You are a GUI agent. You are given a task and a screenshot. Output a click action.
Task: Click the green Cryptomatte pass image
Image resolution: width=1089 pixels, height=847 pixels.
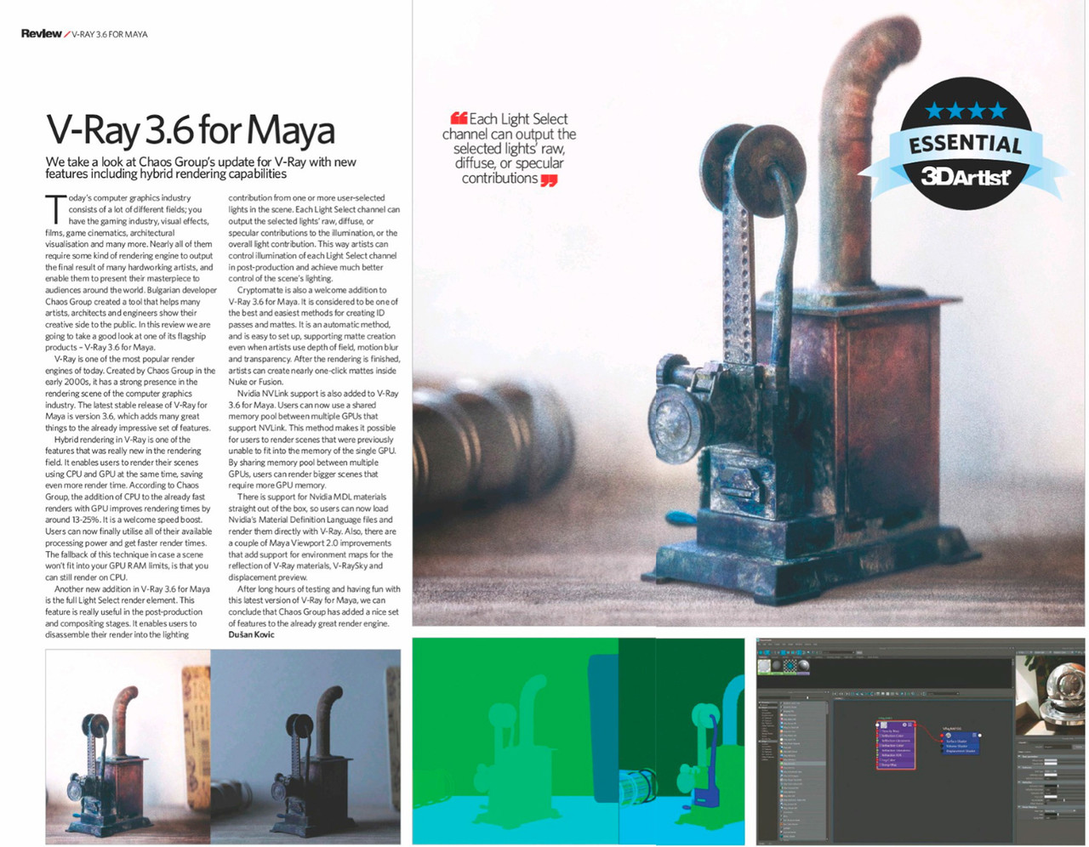[579, 741]
